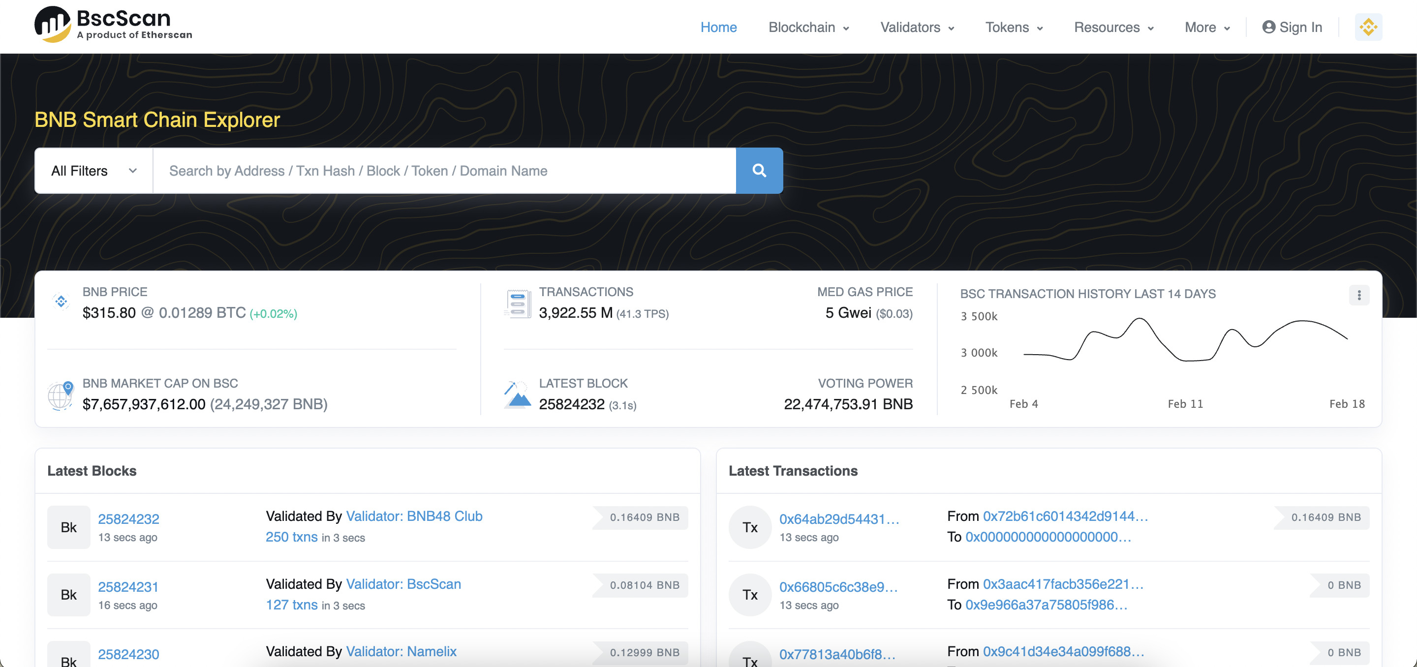The height and width of the screenshot is (667, 1417).
Task: Open Validator: Namelix link
Action: click(401, 651)
